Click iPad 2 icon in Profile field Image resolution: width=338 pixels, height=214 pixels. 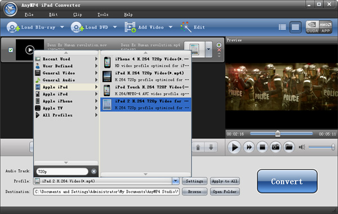click(38, 181)
